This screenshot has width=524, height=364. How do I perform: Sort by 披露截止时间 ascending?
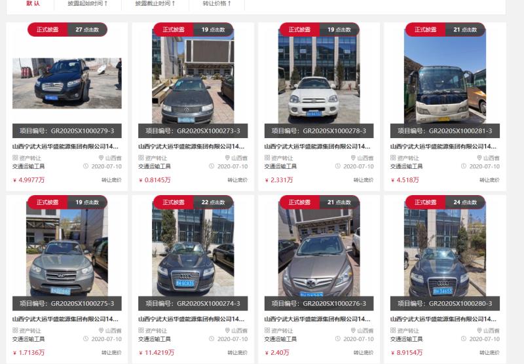(155, 3)
